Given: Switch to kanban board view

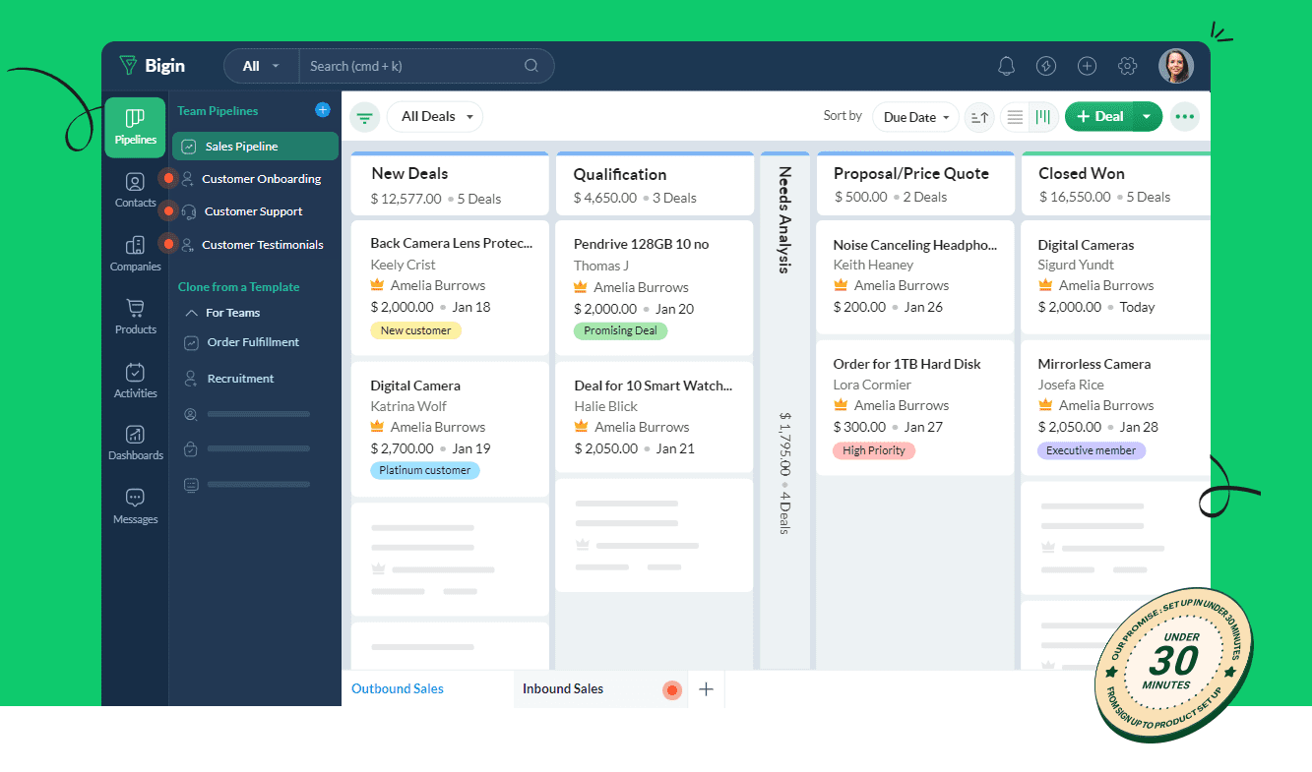Looking at the screenshot, I should click(1043, 117).
